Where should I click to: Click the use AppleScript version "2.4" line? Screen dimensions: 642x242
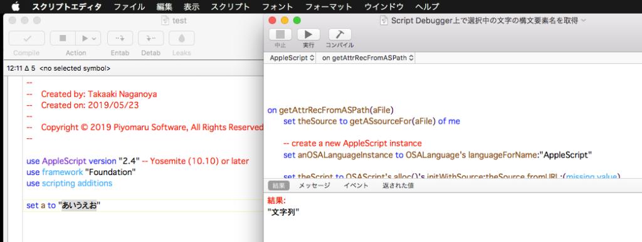pos(137,161)
